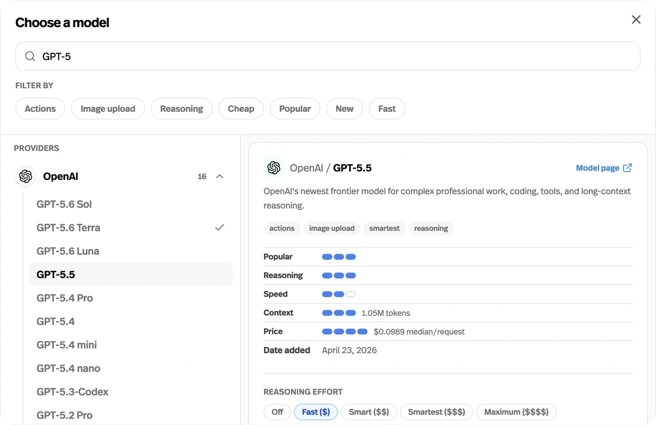This screenshot has width=656, height=425.
Task: Choose GPT-5.4 mini from the list
Action: click(131, 345)
